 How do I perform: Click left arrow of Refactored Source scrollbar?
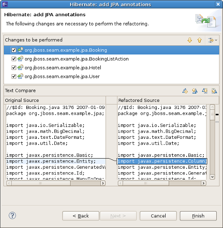[120, 183]
